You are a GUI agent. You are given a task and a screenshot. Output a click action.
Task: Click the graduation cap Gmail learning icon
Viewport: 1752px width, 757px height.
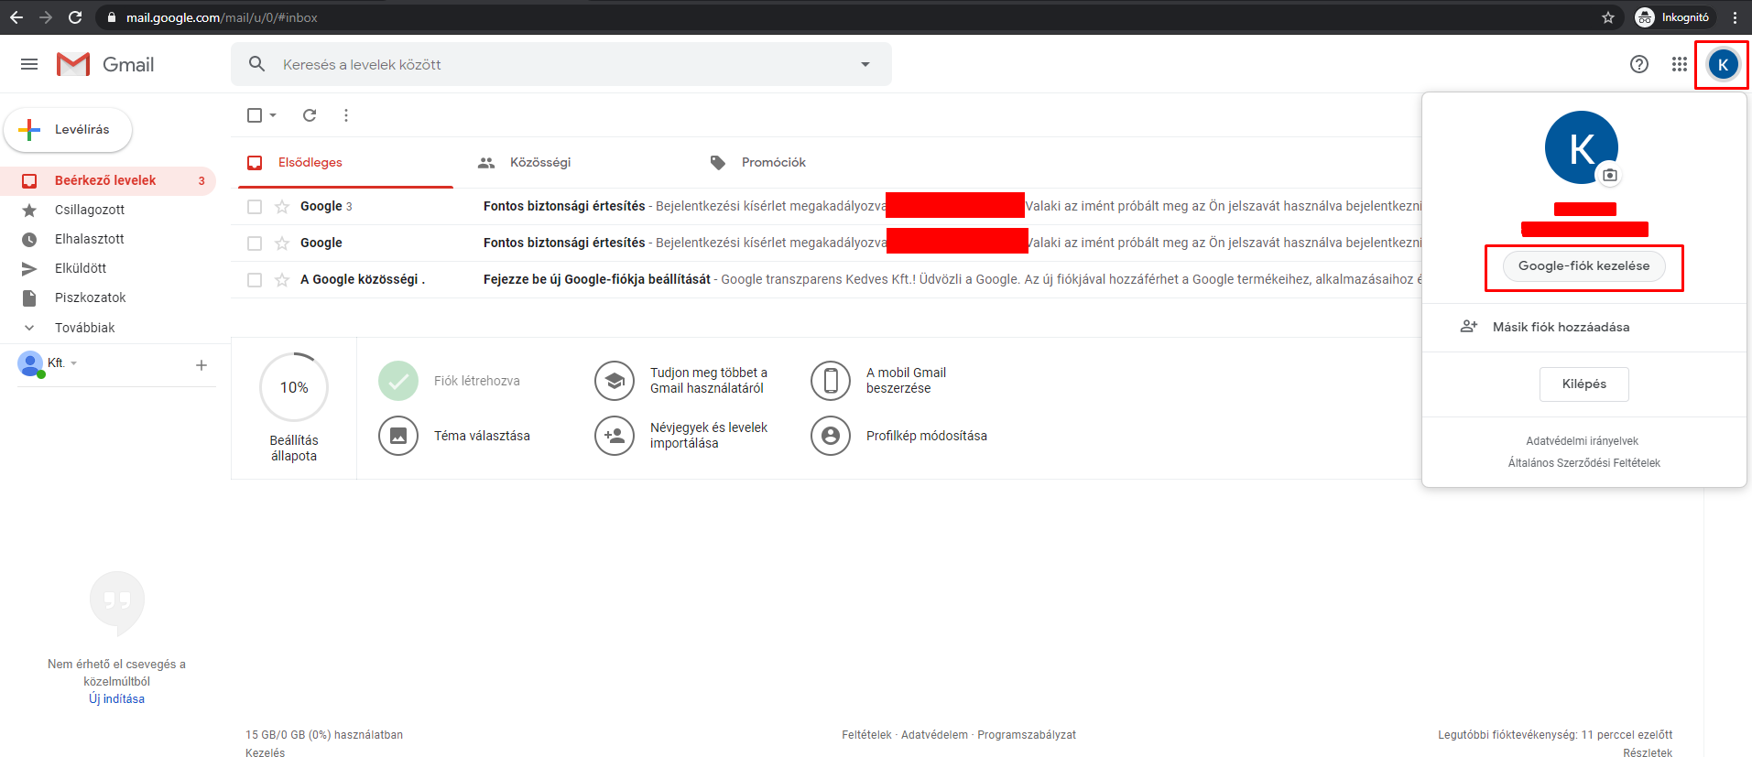(615, 381)
